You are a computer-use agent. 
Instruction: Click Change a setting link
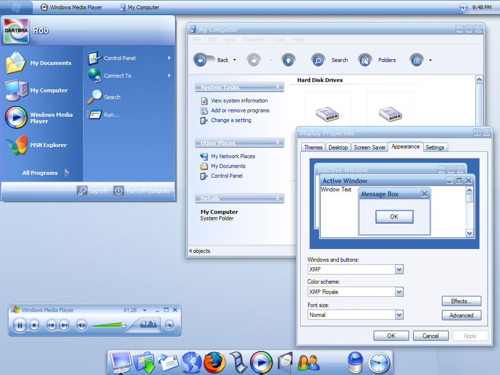click(231, 120)
